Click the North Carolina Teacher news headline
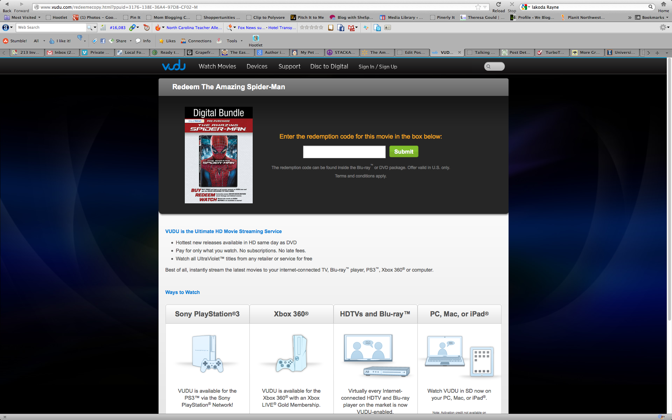Viewport: 672px width, 420px height. point(194,28)
